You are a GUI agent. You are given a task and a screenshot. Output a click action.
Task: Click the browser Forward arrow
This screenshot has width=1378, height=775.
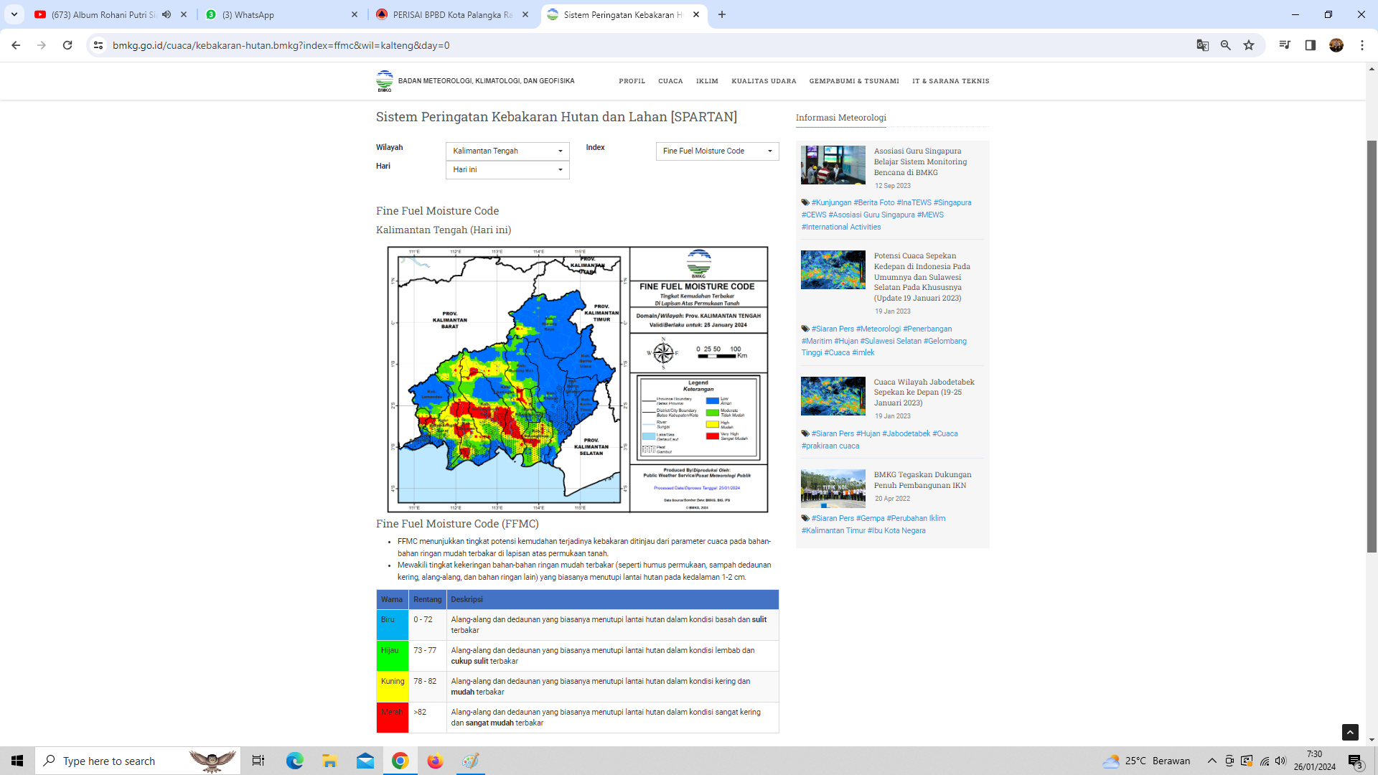pyautogui.click(x=42, y=45)
